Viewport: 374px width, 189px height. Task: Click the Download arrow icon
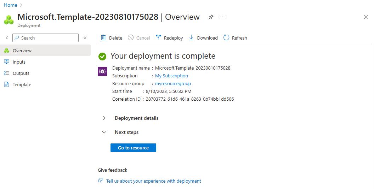click(x=191, y=37)
